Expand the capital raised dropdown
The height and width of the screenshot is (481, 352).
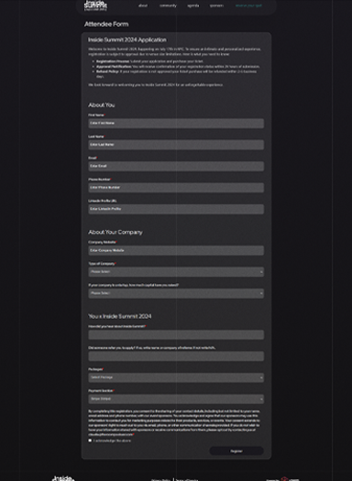click(176, 293)
